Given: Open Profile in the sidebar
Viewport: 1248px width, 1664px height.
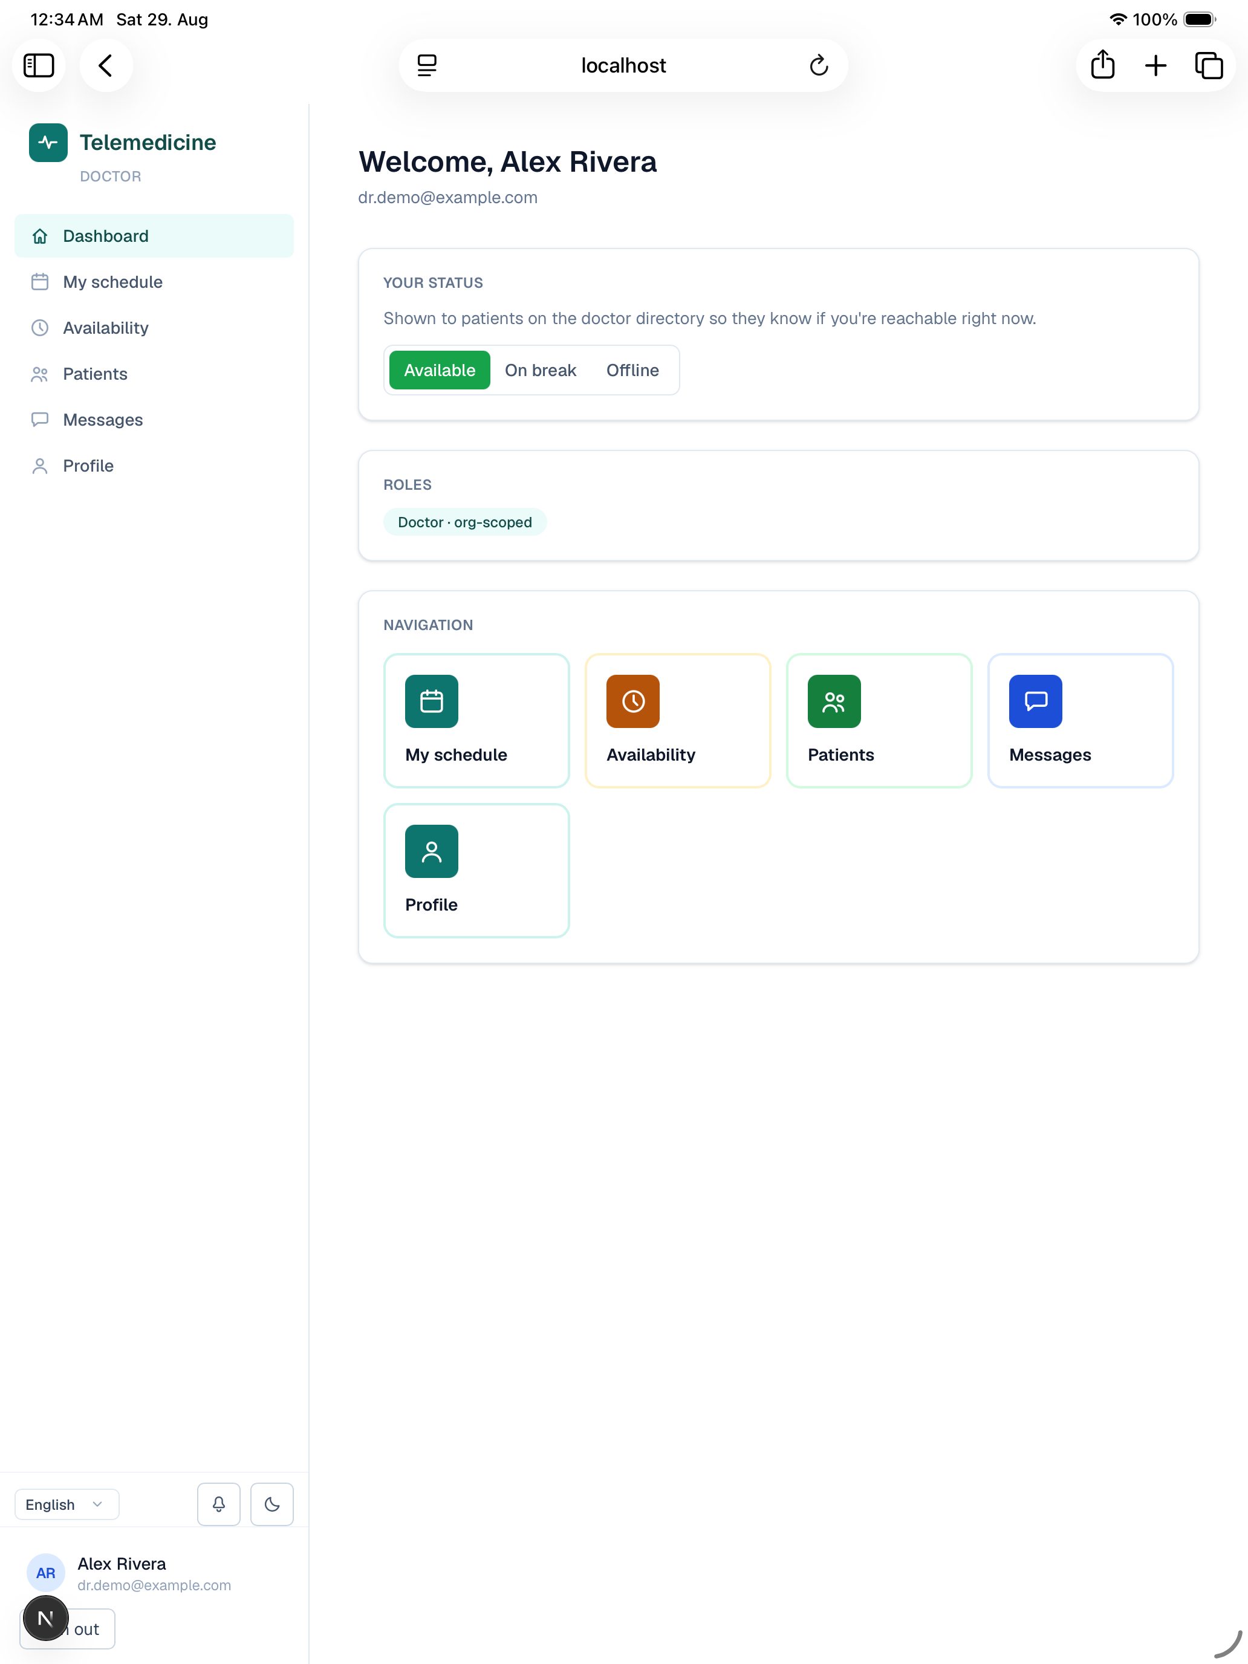Looking at the screenshot, I should coord(154,466).
